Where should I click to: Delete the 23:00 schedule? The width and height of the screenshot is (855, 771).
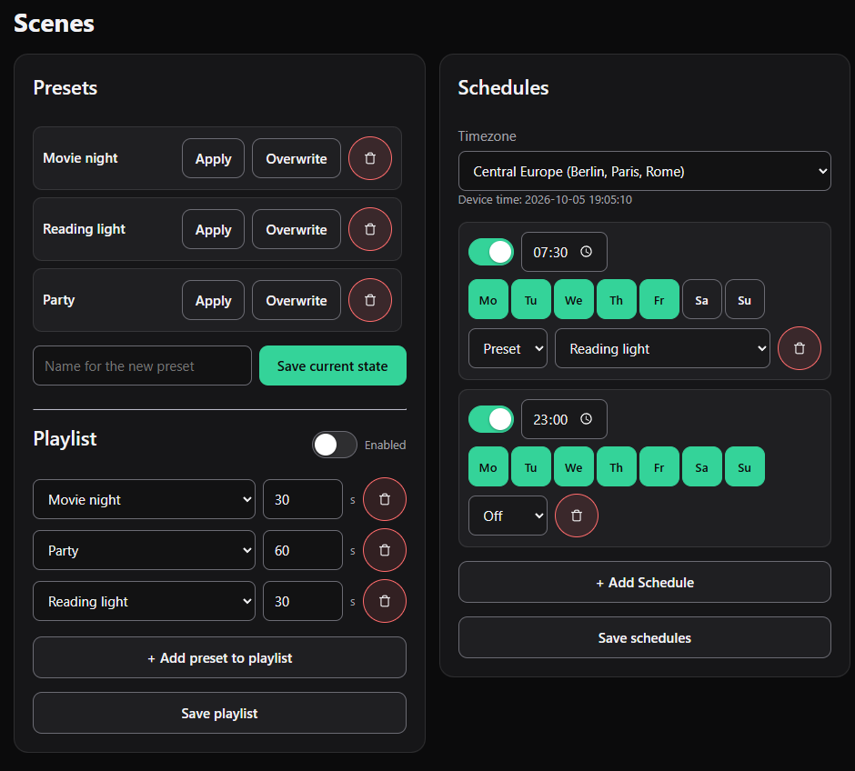pyautogui.click(x=577, y=516)
